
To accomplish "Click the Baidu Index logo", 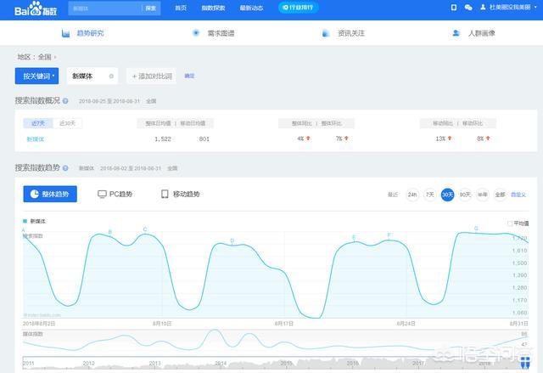I will click(x=36, y=9).
